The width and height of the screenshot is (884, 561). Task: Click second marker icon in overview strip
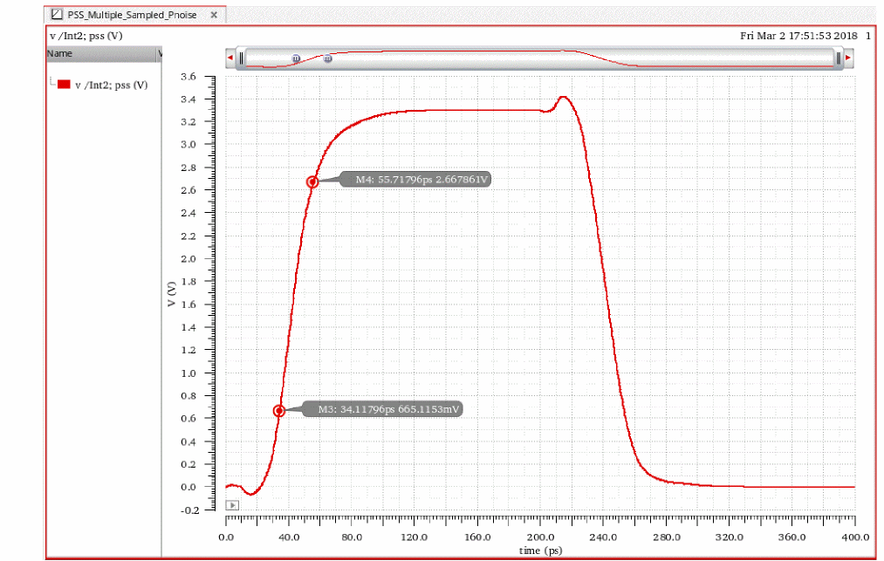tap(327, 58)
